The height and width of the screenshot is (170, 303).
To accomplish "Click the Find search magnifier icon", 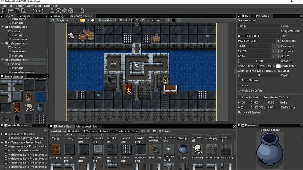I will coord(82,11).
